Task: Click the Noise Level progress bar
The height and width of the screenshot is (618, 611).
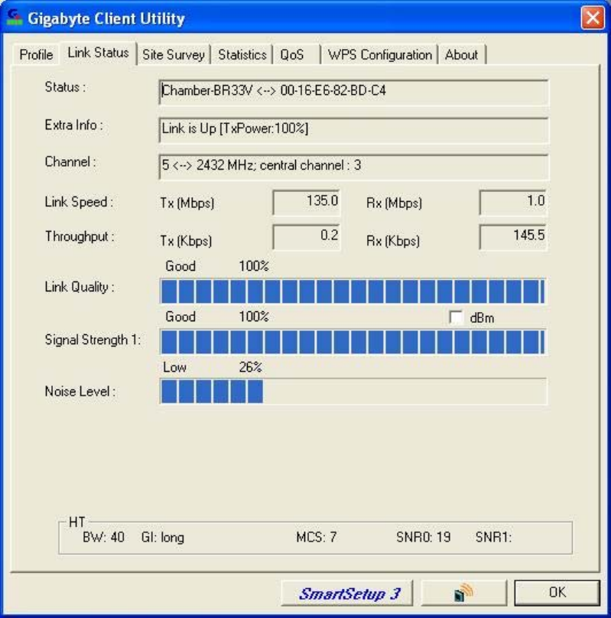Action: coord(353,392)
